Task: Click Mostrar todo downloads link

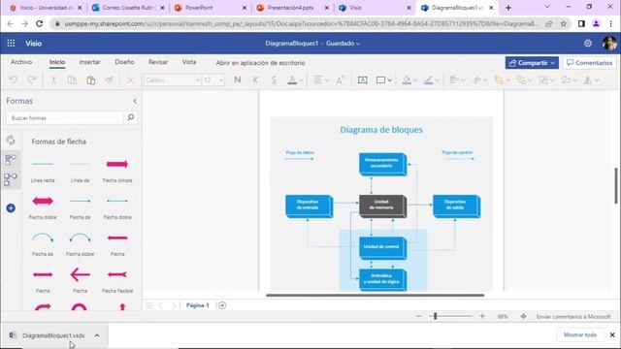Action: coord(580,334)
